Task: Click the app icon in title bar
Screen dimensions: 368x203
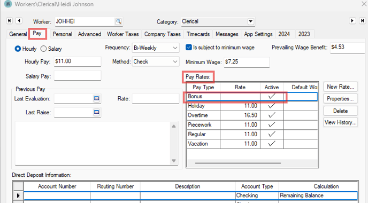Action: click(x=8, y=4)
